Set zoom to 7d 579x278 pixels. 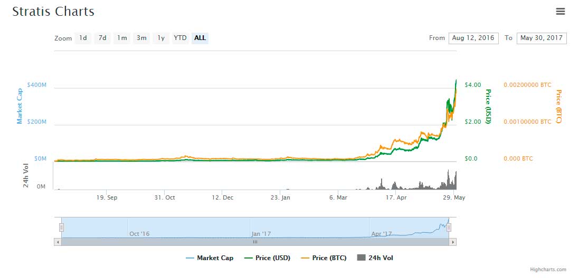tap(102, 38)
